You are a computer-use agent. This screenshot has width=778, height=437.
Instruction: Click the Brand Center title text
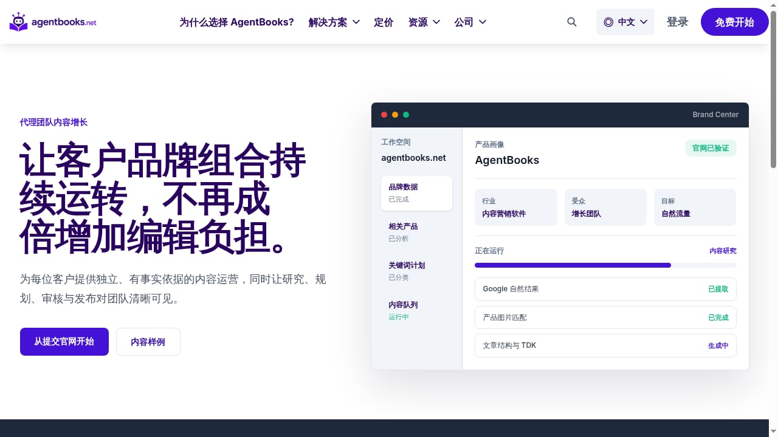click(715, 115)
